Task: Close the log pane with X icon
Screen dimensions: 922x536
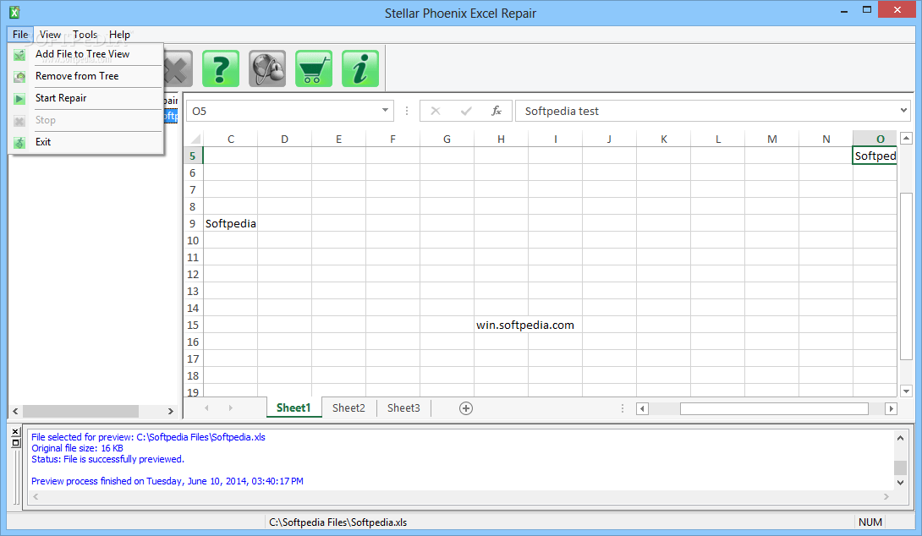Action: (x=16, y=432)
